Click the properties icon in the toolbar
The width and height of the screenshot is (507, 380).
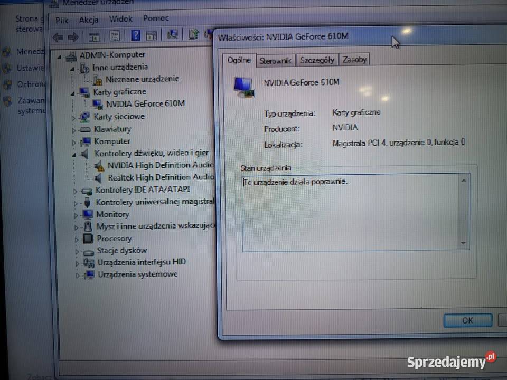(114, 36)
